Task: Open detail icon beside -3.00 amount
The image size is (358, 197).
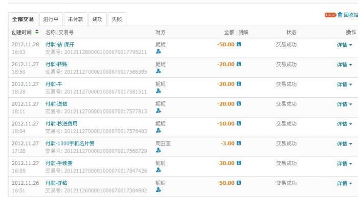Action: coord(239,143)
